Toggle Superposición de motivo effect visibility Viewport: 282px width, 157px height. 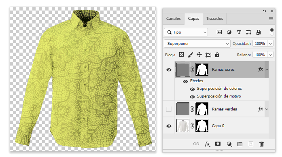click(192, 97)
